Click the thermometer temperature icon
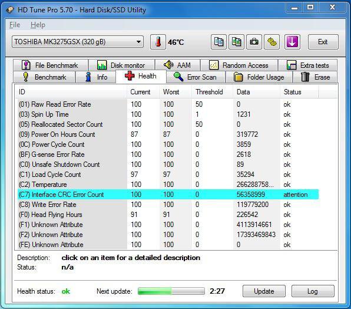Screen dimensions: 351x309 [x=158, y=42]
